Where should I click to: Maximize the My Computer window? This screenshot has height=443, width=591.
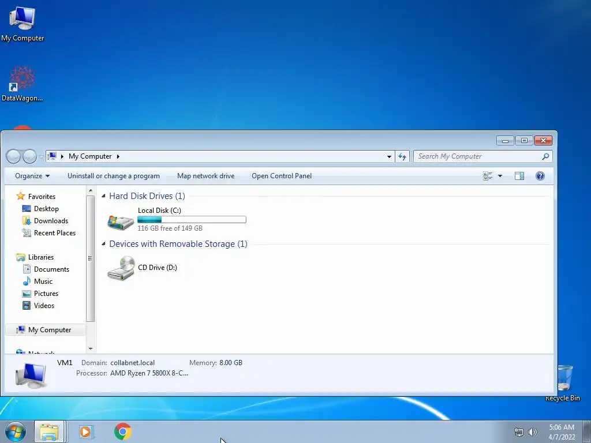coord(524,141)
